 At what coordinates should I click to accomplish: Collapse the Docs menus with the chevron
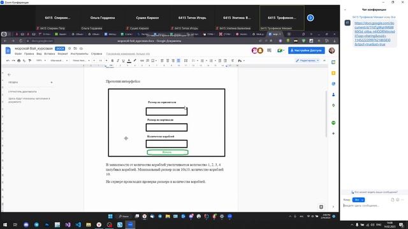324,60
